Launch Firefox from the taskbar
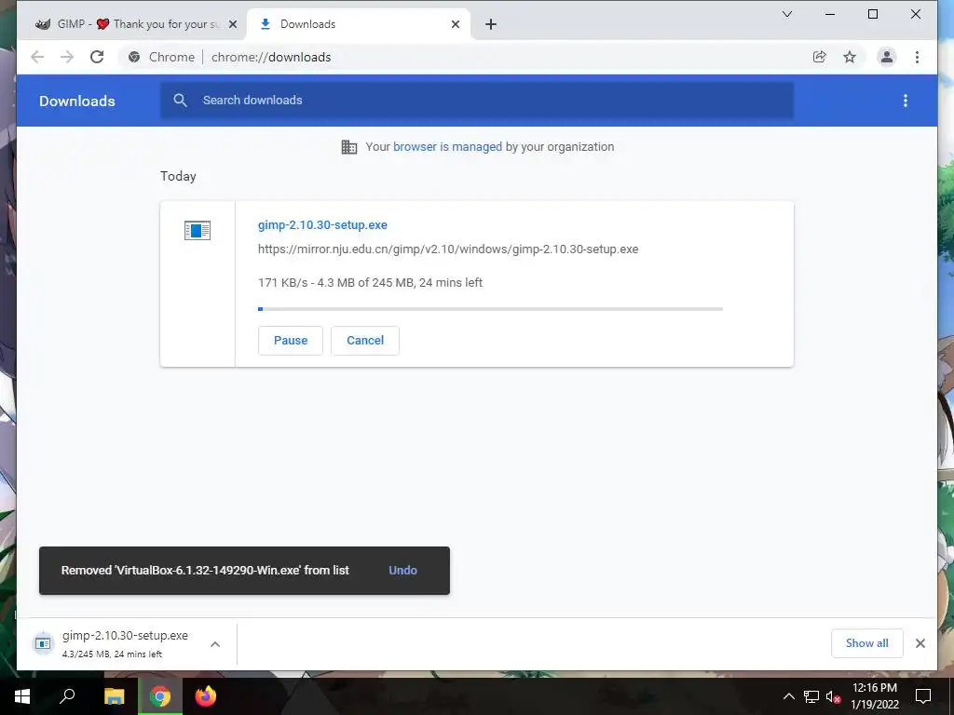Screen dimensions: 954x715 pos(206,696)
